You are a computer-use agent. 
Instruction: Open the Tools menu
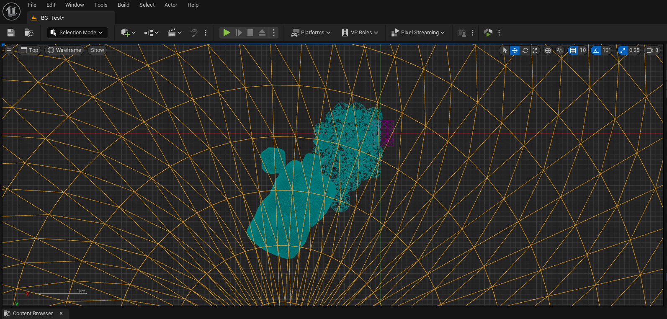[x=101, y=5]
